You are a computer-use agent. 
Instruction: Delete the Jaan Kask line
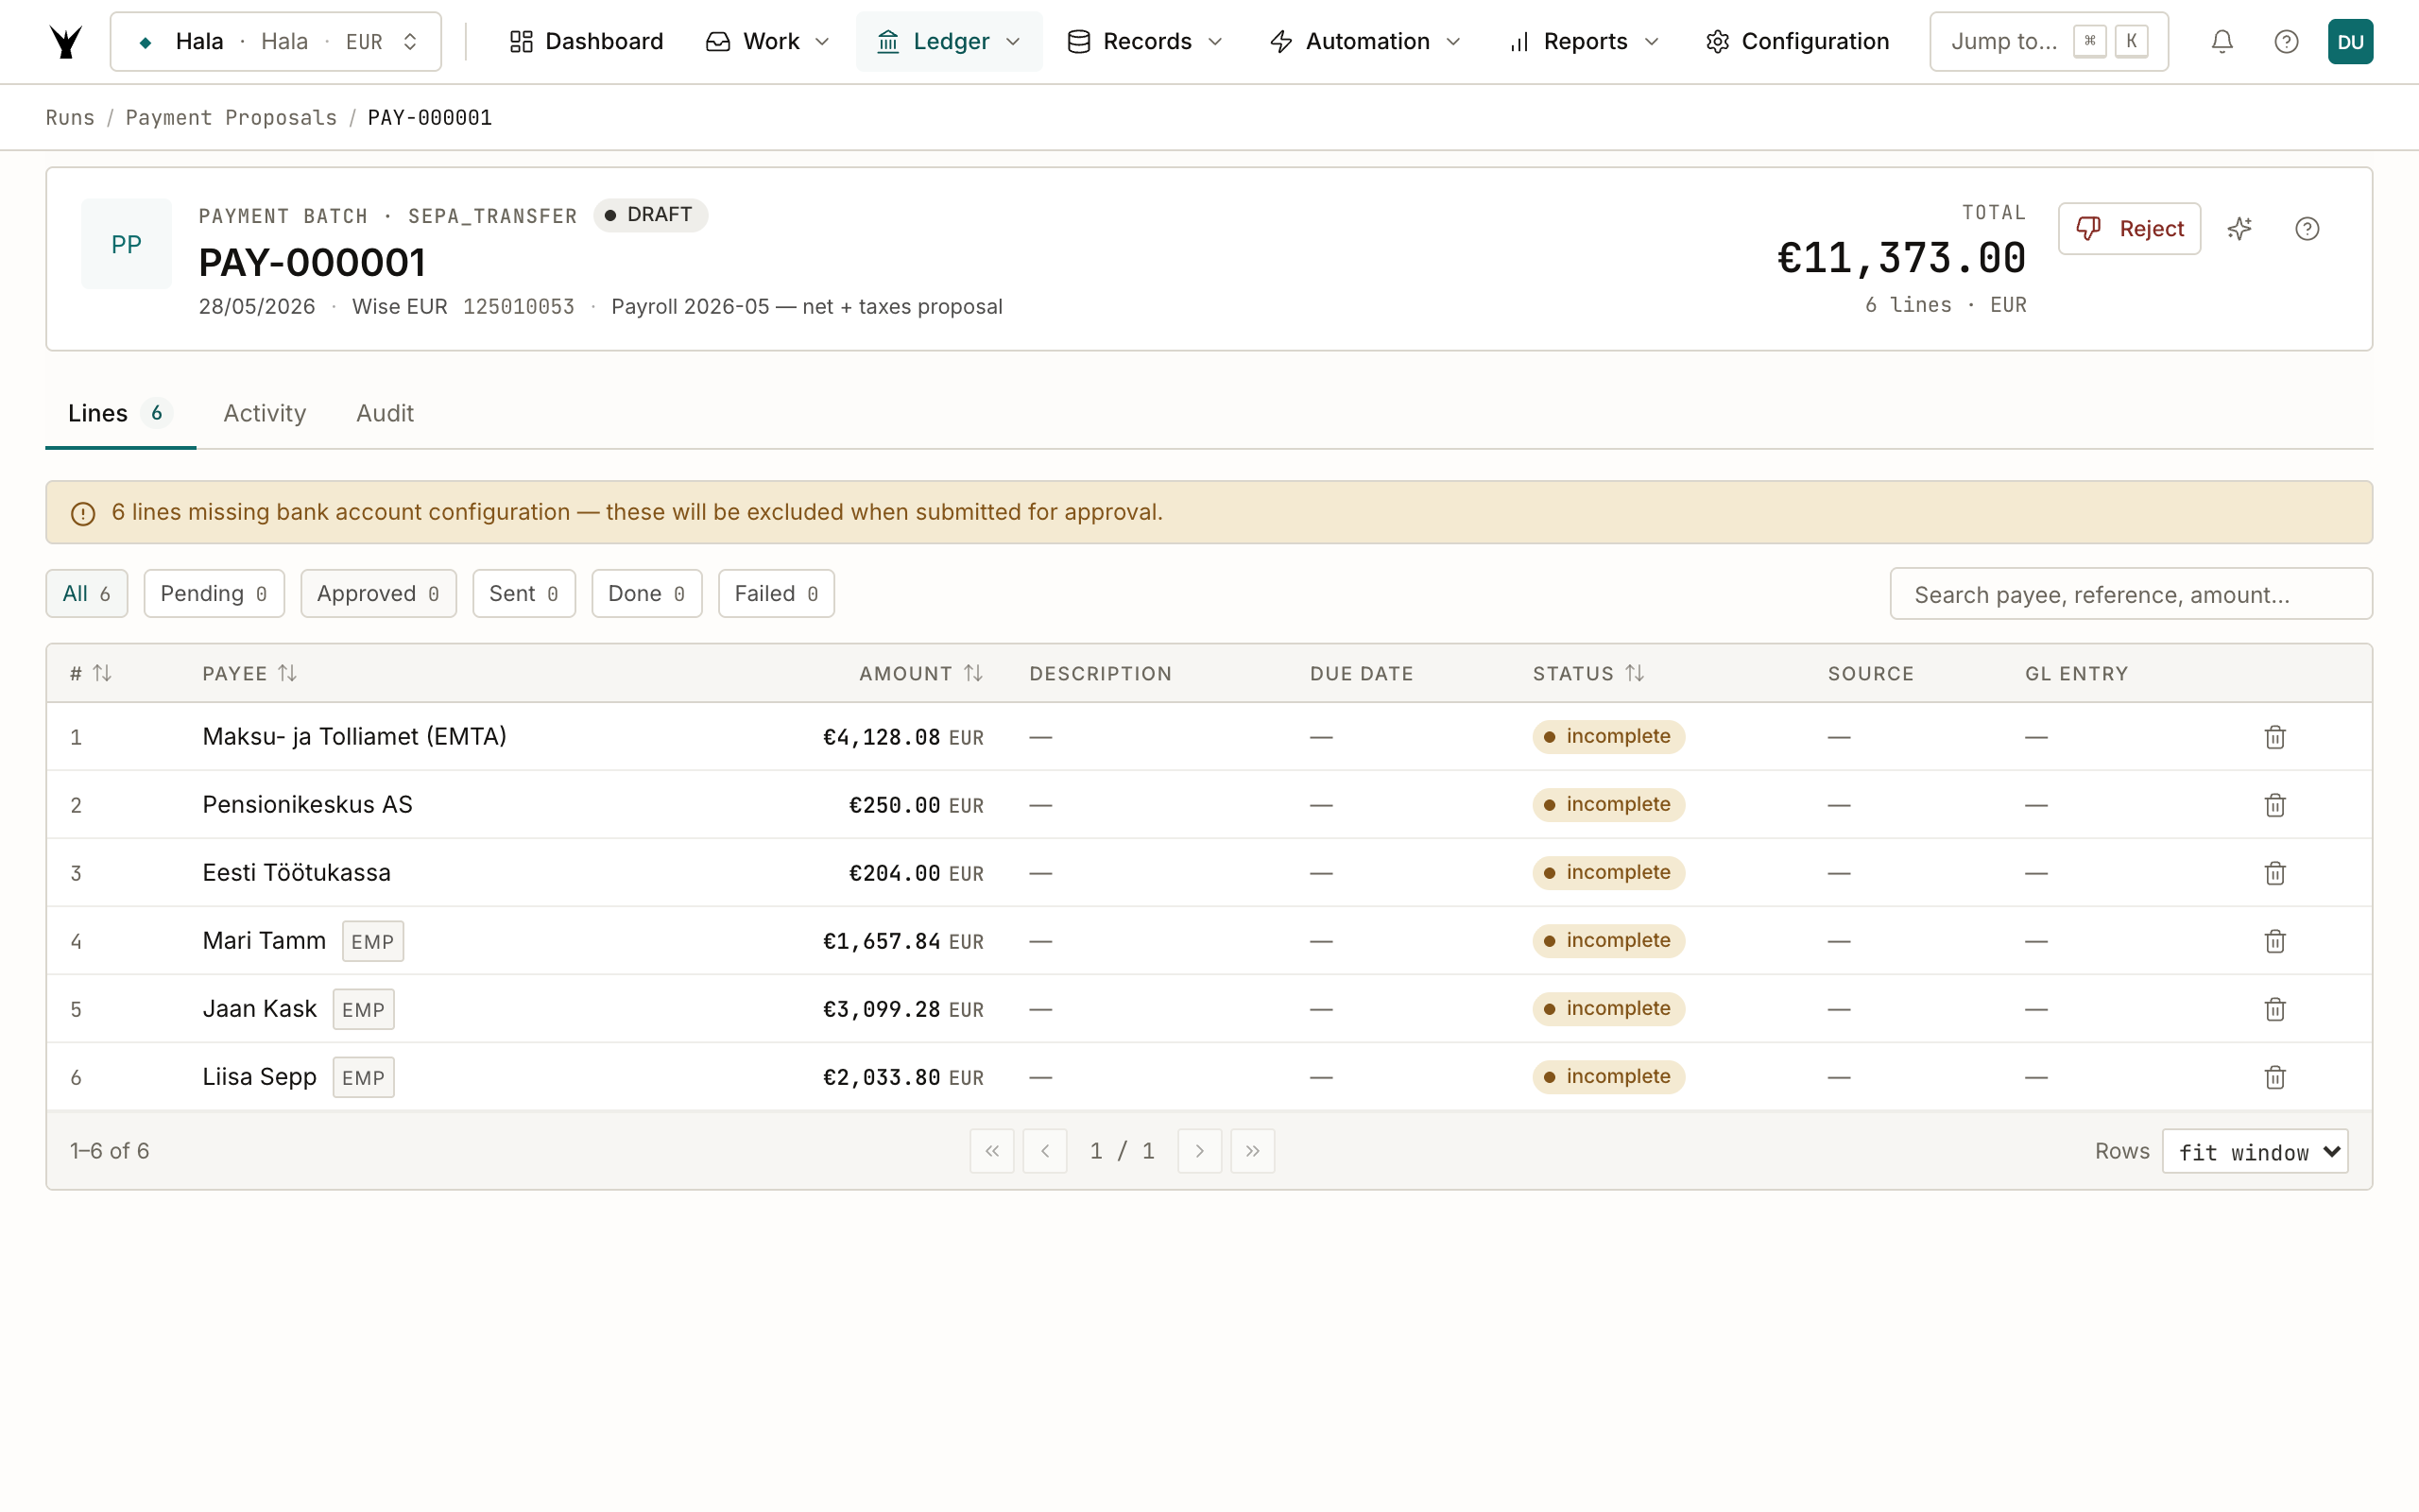pos(2275,1009)
